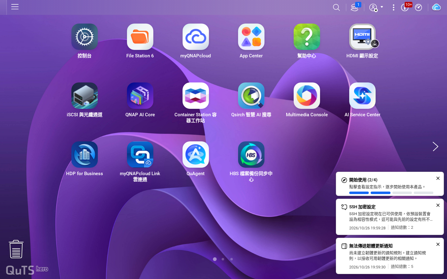Expand the user account dropdown
This screenshot has width=447, height=279.
(x=376, y=7)
